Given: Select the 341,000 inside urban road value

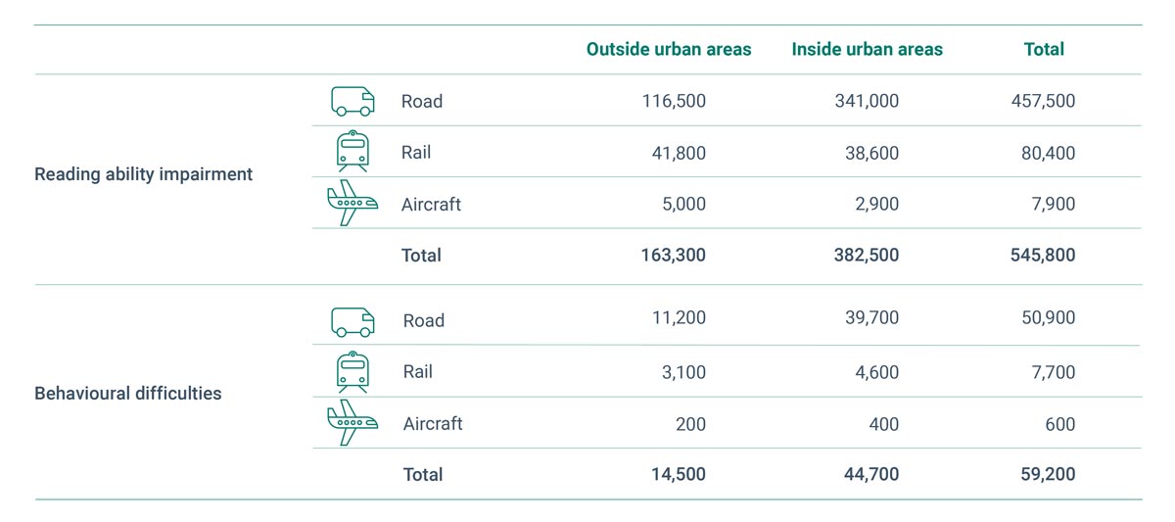Looking at the screenshot, I should click(x=866, y=101).
